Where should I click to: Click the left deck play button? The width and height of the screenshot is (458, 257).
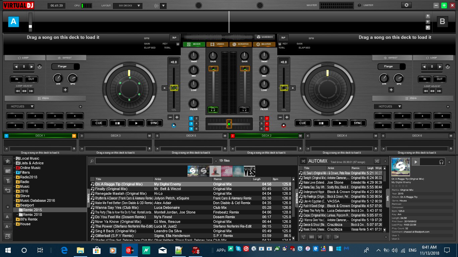(136, 123)
